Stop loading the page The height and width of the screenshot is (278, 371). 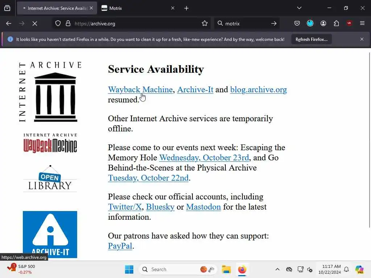coord(35,24)
